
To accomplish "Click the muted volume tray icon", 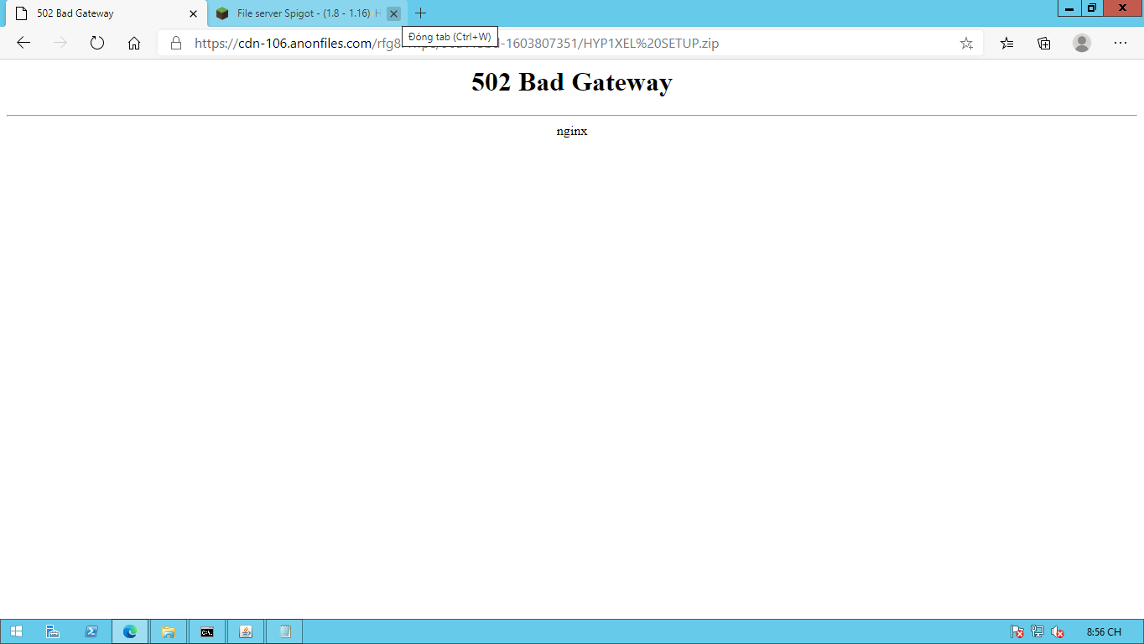I will tap(1058, 631).
